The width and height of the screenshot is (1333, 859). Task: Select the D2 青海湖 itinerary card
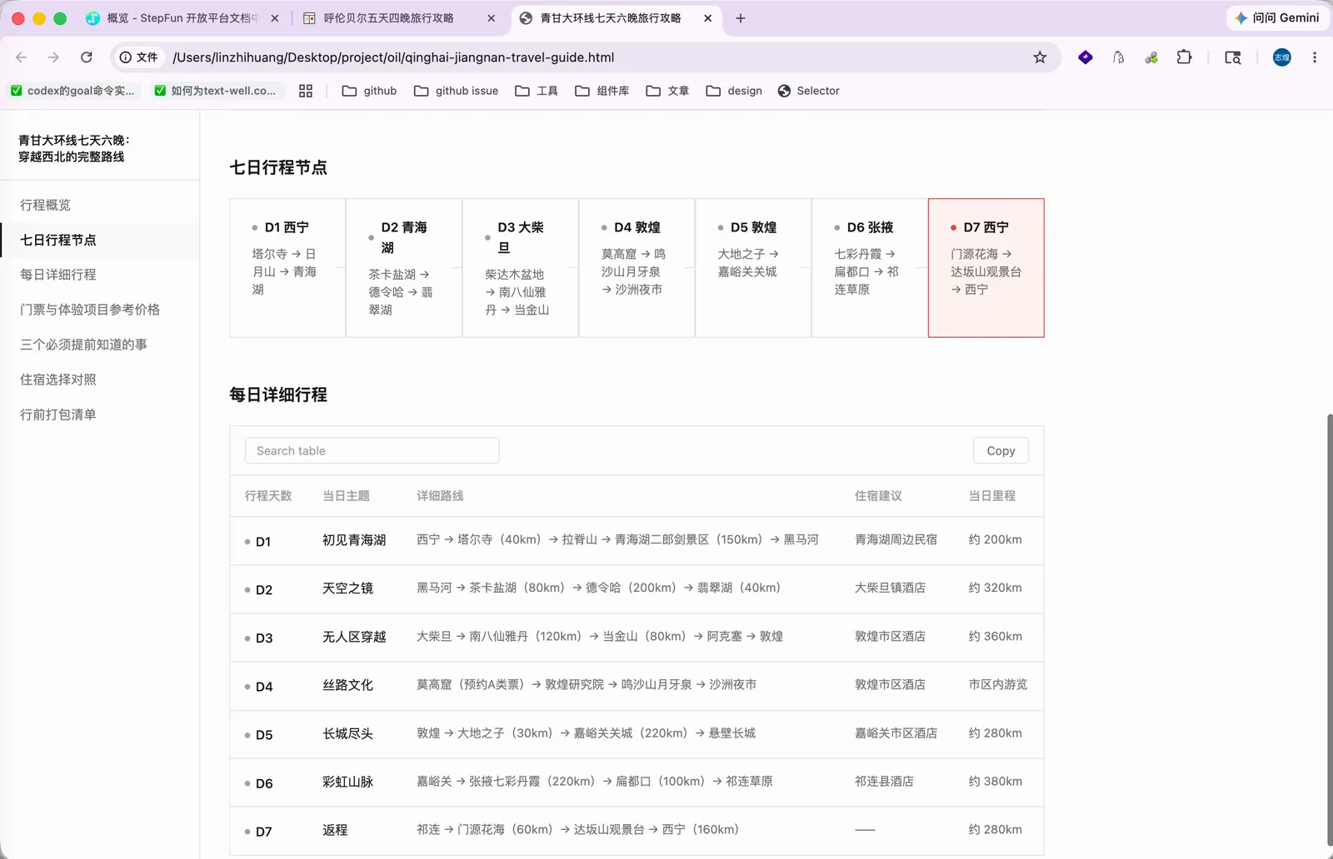(x=404, y=268)
